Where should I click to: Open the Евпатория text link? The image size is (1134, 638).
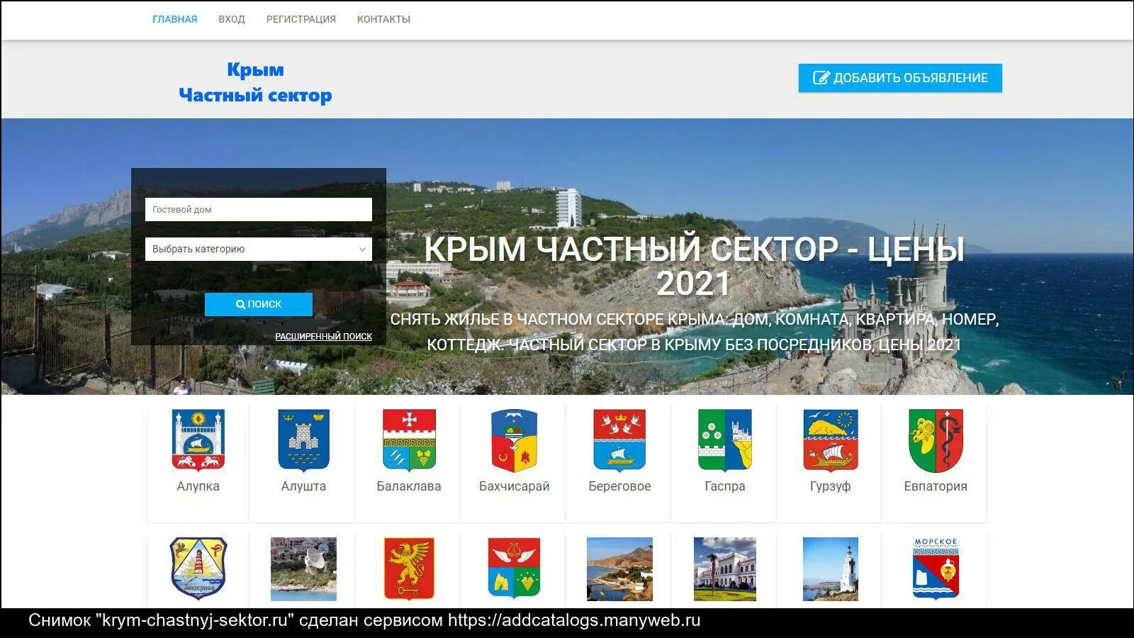click(936, 486)
